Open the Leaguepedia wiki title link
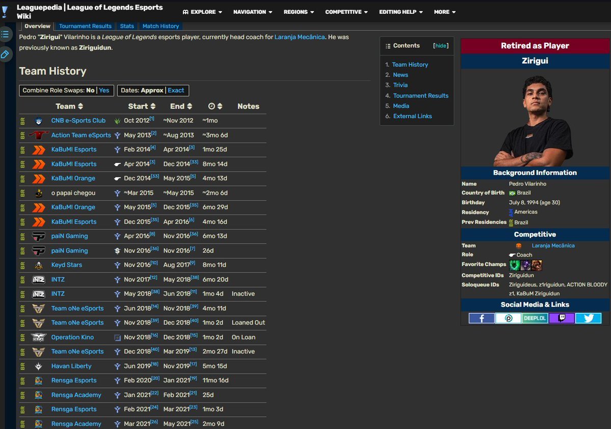This screenshot has height=429, width=611. tap(90, 12)
